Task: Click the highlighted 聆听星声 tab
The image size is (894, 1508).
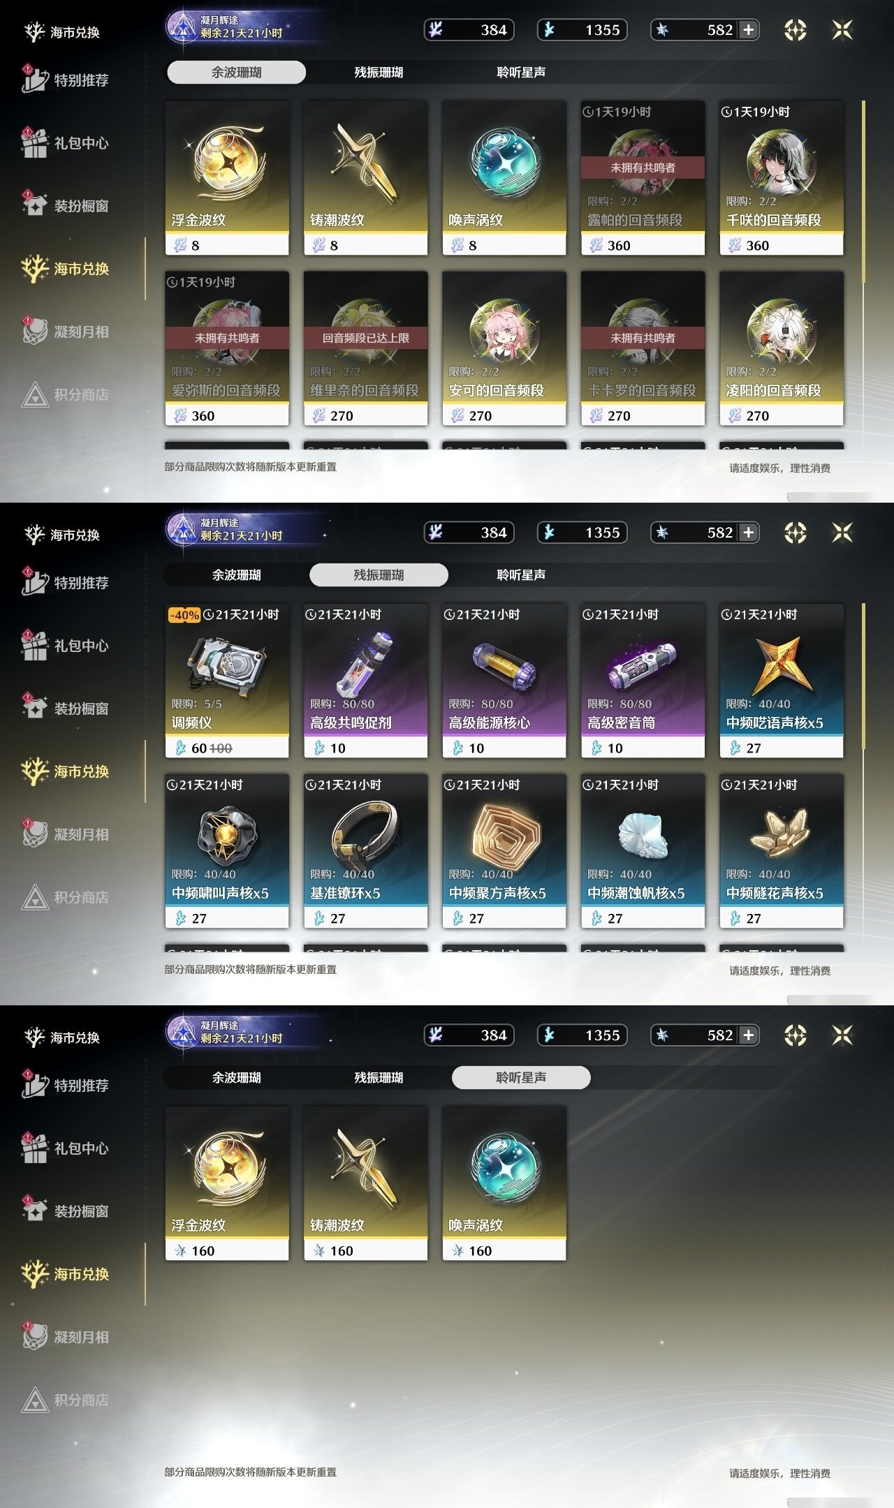Action: point(521,1077)
